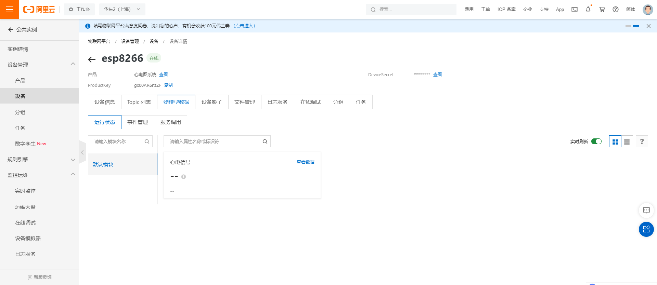Click ICP 备案 in top bar
Viewport: 657px width, 285px height.
point(506,10)
